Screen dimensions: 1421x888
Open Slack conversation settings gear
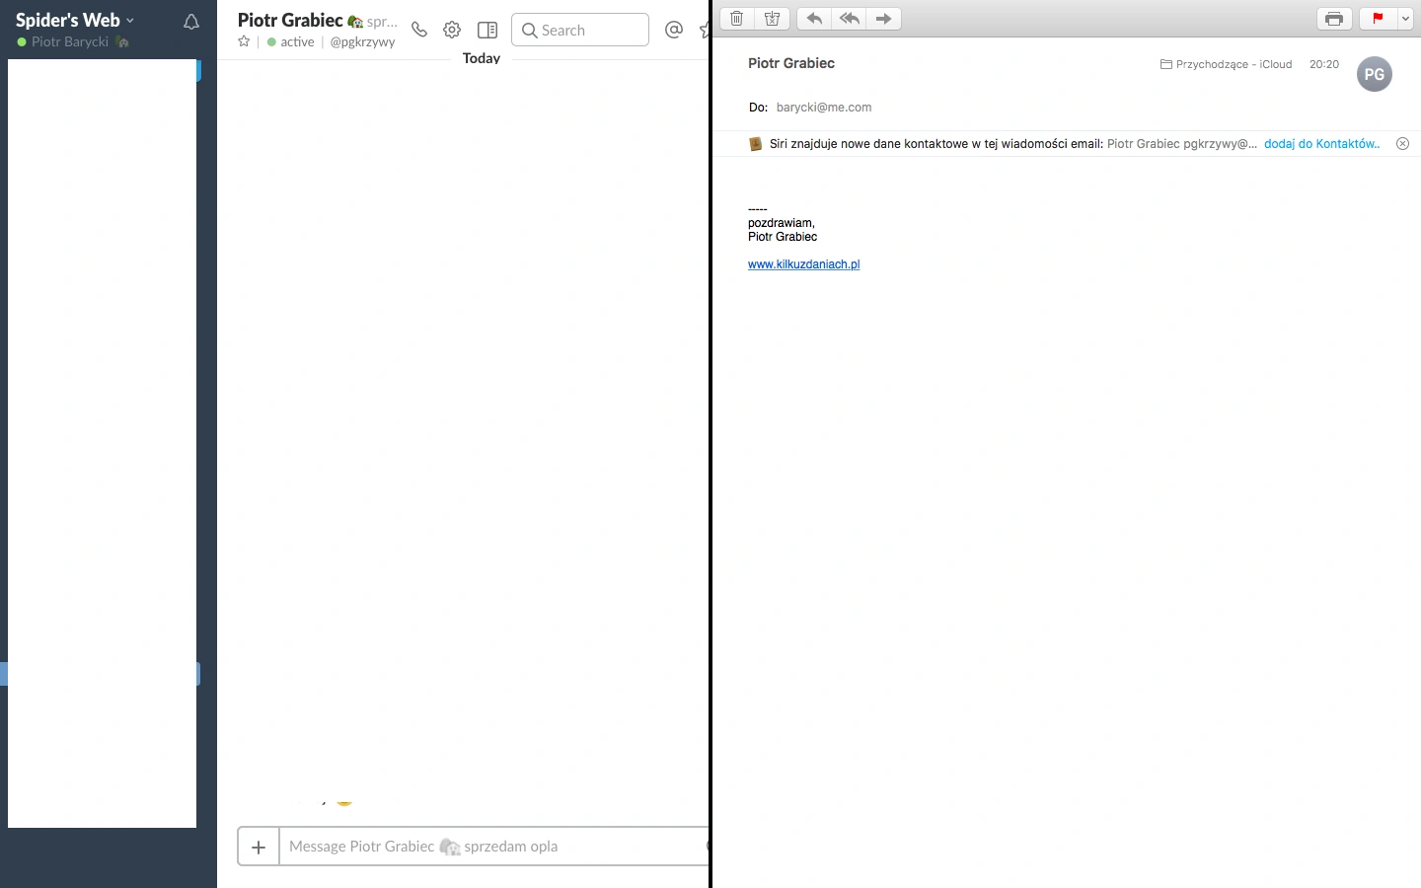tap(452, 30)
